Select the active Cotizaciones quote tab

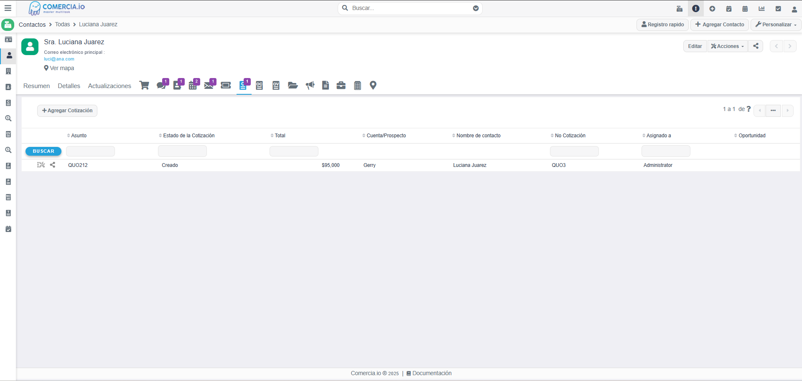coord(244,85)
